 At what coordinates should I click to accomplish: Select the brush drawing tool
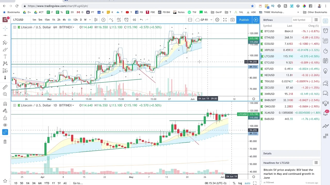pos(5,50)
